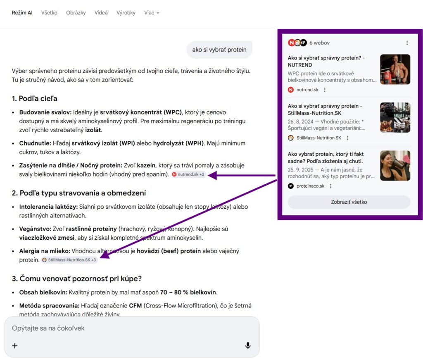The image size is (423, 362).
Task: Switch to the Videá tab
Action: (x=101, y=13)
